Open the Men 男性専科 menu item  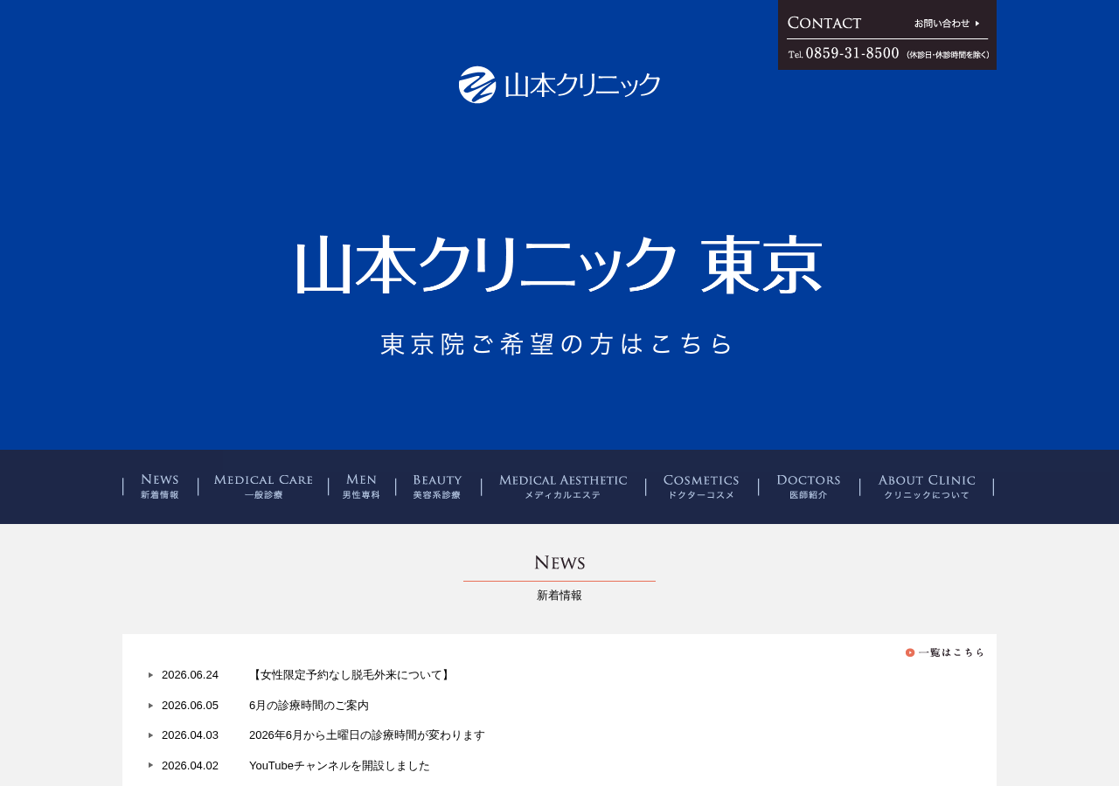coord(361,486)
